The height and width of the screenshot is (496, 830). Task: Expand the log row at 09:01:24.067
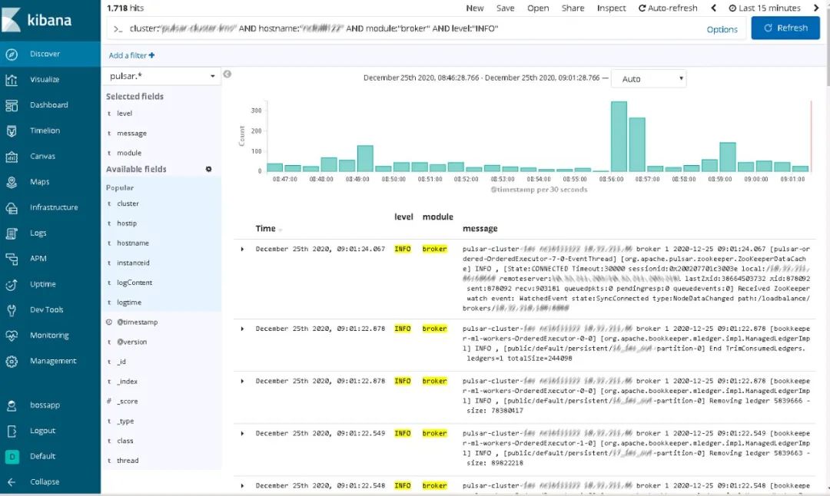point(242,249)
